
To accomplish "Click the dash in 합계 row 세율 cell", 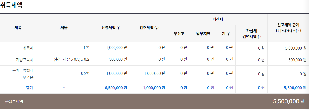I will click(64, 88).
